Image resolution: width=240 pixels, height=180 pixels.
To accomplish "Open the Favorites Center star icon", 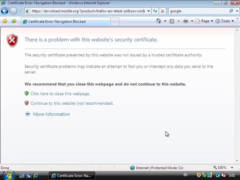I will (x=5, y=21).
